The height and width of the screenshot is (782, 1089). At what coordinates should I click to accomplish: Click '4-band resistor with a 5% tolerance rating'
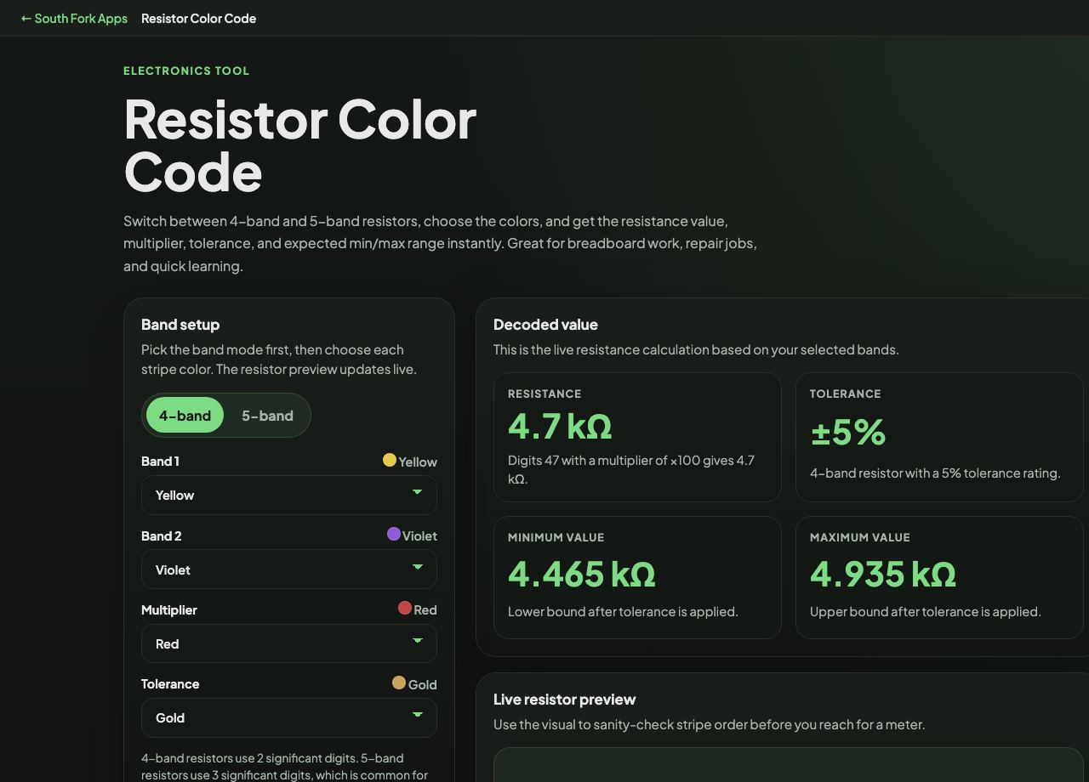pyautogui.click(x=935, y=473)
